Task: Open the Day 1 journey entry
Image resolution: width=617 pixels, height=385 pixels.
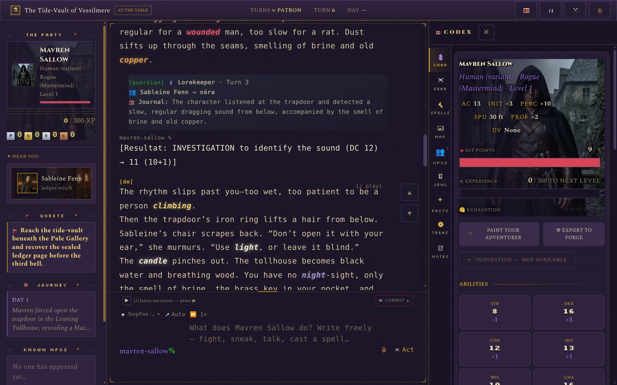Action: (x=51, y=314)
